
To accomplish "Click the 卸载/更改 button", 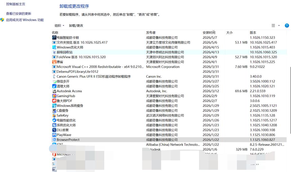I will point(76,26).
